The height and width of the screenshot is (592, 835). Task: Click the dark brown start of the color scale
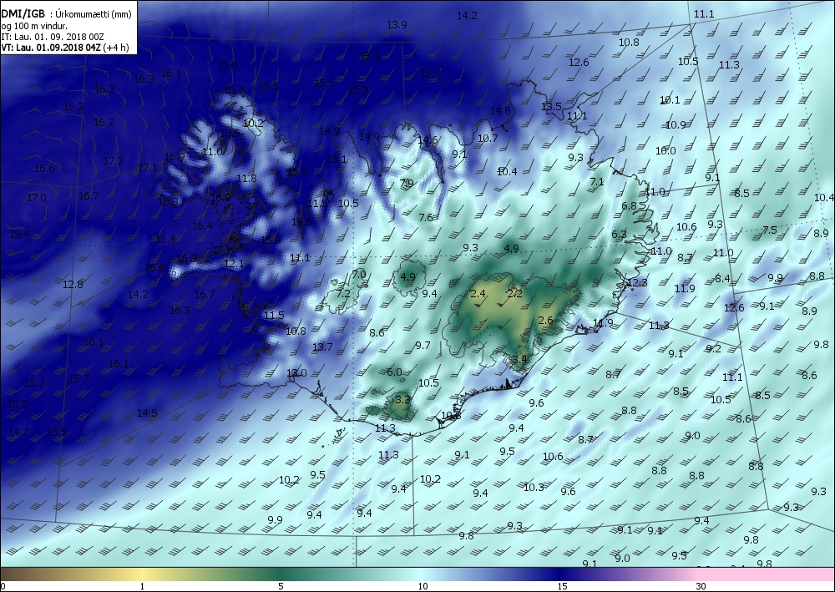(11, 574)
